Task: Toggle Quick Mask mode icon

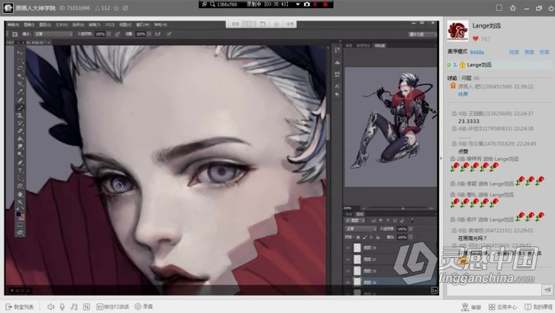Action: (20, 225)
